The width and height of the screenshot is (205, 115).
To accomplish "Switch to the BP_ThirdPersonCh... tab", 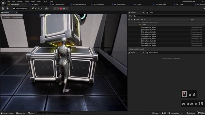I will (x=59, y=4).
